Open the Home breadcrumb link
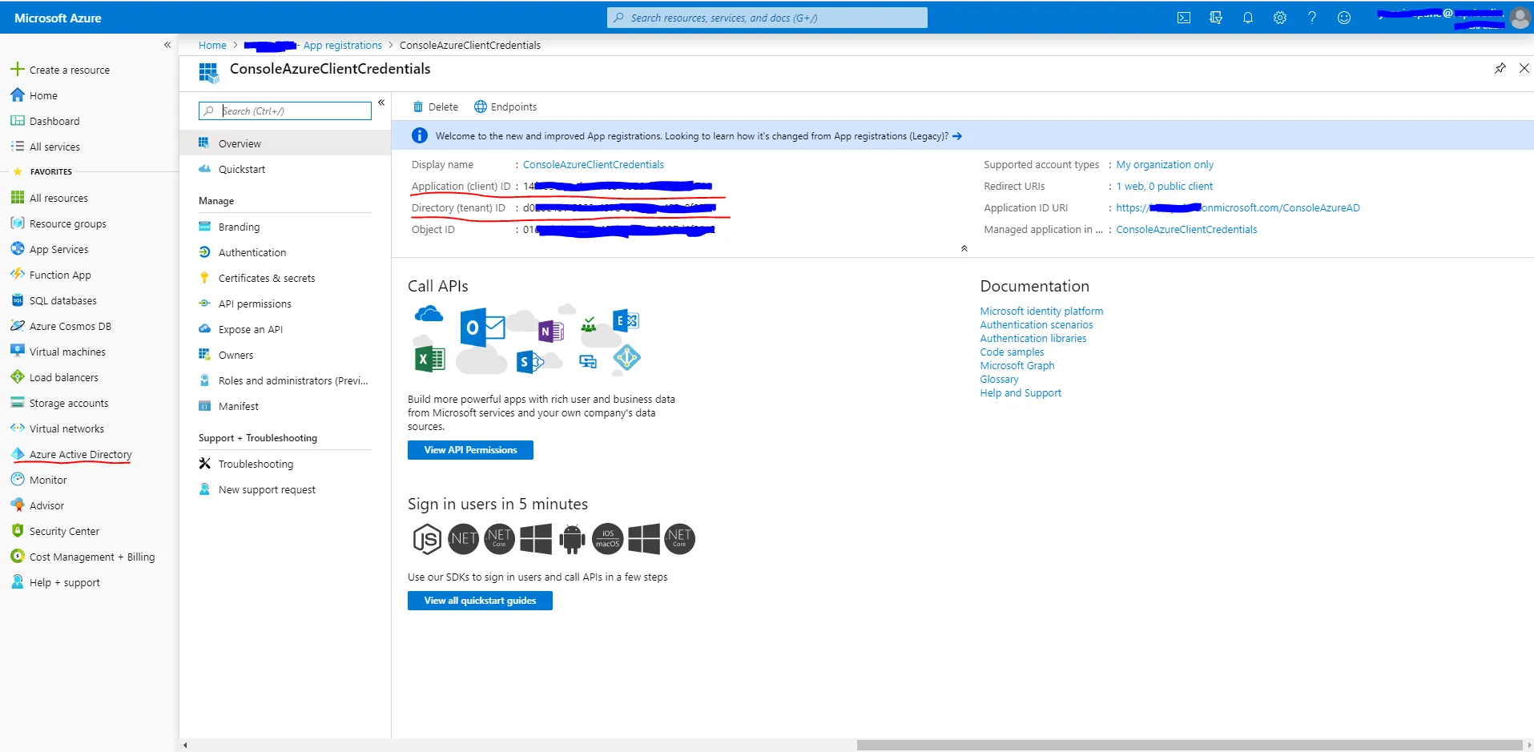Screen dimensions: 1534x752 pos(212,45)
